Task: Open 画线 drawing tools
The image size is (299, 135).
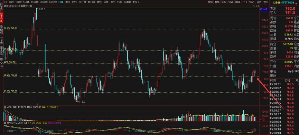Action: point(237,2)
